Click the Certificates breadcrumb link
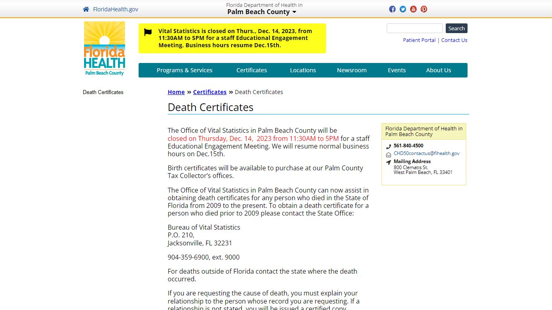 [210, 92]
